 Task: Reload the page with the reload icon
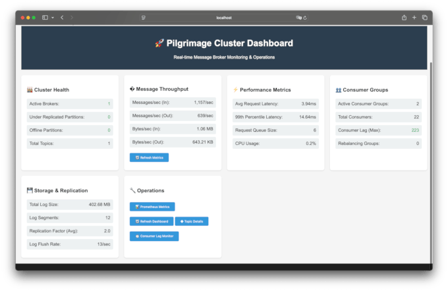coord(306,18)
